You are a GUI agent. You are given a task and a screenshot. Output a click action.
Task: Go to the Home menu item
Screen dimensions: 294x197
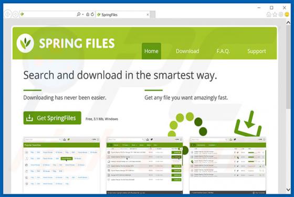151,51
